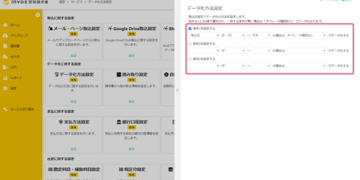Image resolution: width=360 pixels, height=180 pixels.
Task: Open the first empty dropdown of condition 3
Action: pos(205,66)
